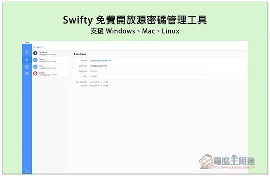
Task: Click the Created date value
Action: pos(99,86)
